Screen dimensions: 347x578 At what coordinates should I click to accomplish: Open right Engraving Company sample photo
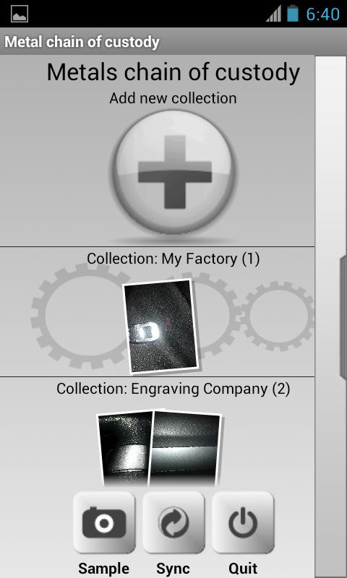click(186, 449)
